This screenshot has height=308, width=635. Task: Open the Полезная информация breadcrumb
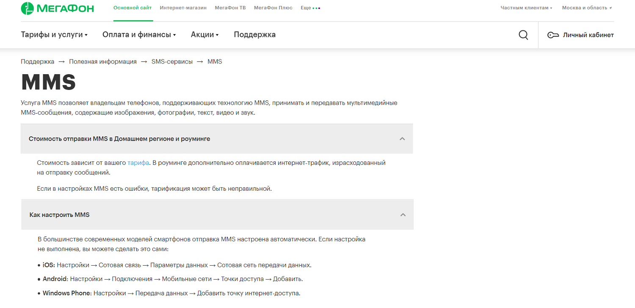[103, 61]
